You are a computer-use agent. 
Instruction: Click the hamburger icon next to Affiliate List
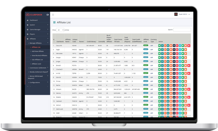54,22
